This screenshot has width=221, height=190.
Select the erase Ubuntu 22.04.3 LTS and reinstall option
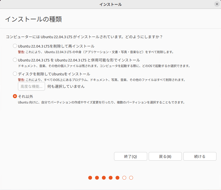(15, 46)
